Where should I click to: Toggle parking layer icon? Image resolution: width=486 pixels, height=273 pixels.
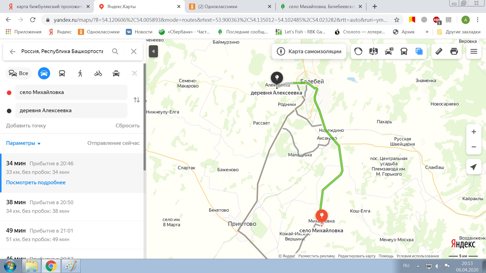pyautogui.click(x=389, y=51)
